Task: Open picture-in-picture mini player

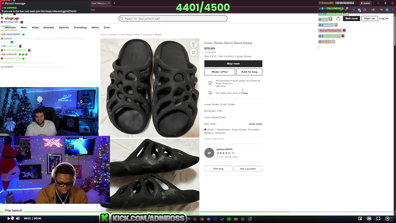Action: pyautogui.click(x=360, y=219)
